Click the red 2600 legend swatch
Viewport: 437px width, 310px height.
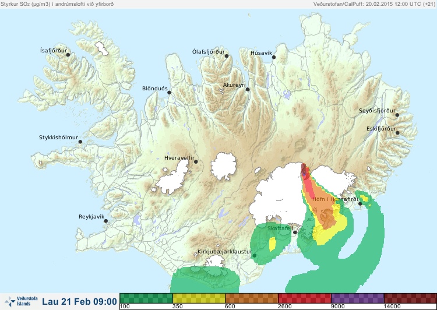(305, 298)
